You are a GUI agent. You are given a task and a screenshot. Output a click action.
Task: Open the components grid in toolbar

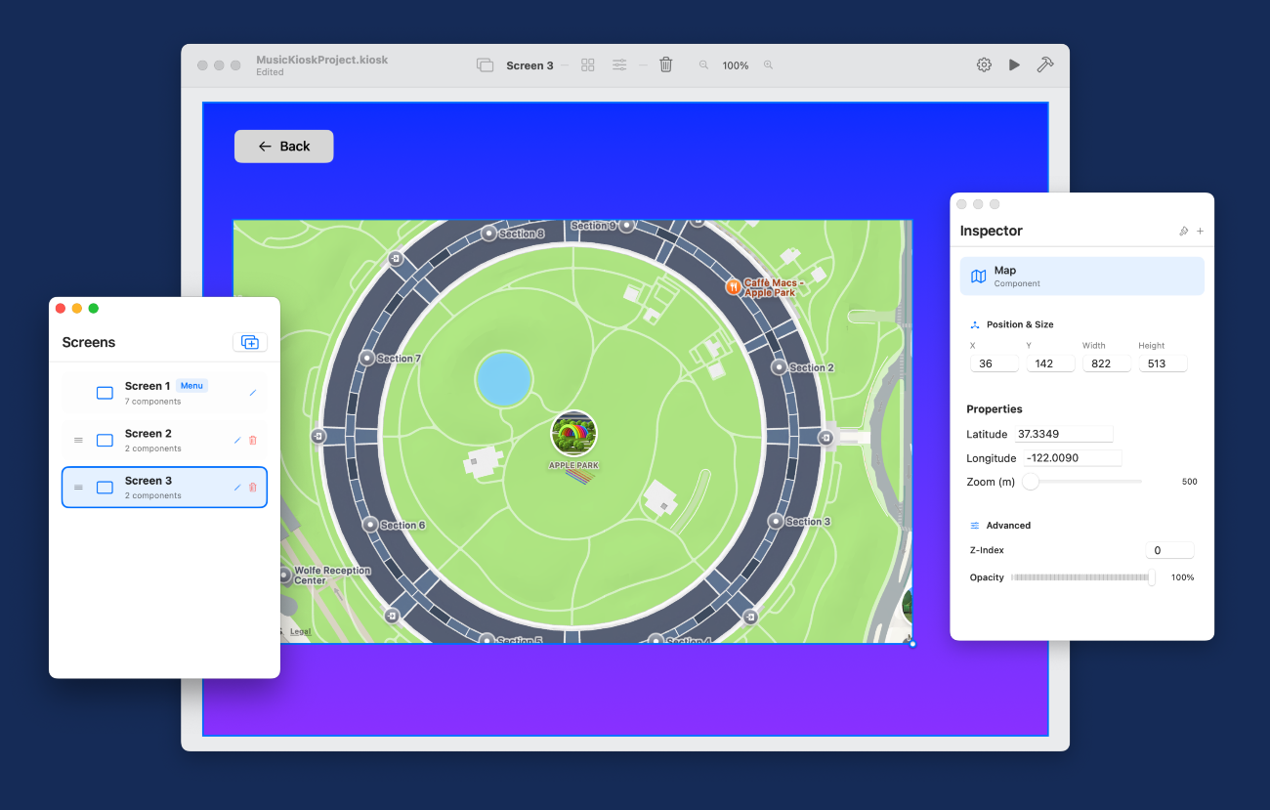(x=588, y=65)
